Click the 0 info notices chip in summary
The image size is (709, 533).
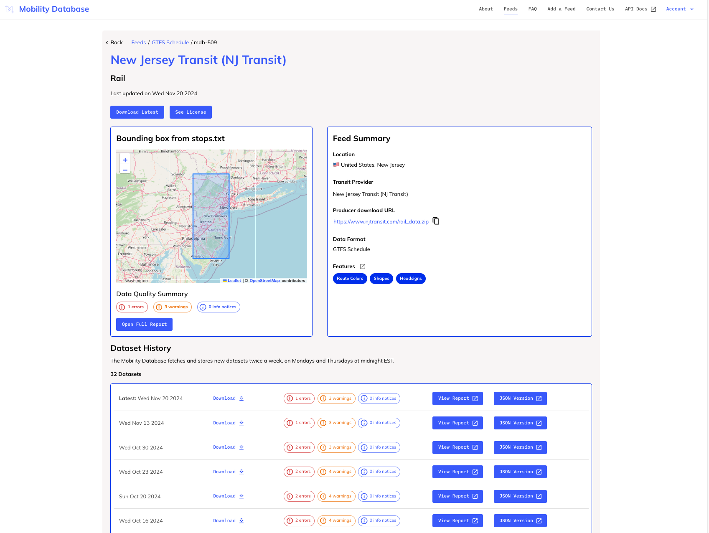219,307
